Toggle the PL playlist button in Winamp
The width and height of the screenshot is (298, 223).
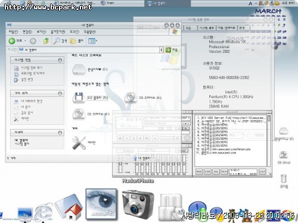click(185, 128)
